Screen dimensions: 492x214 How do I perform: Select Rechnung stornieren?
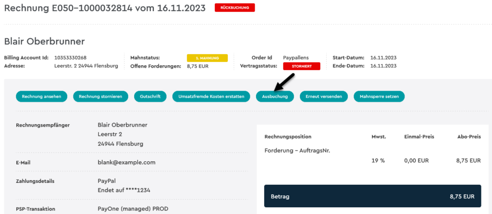point(100,96)
